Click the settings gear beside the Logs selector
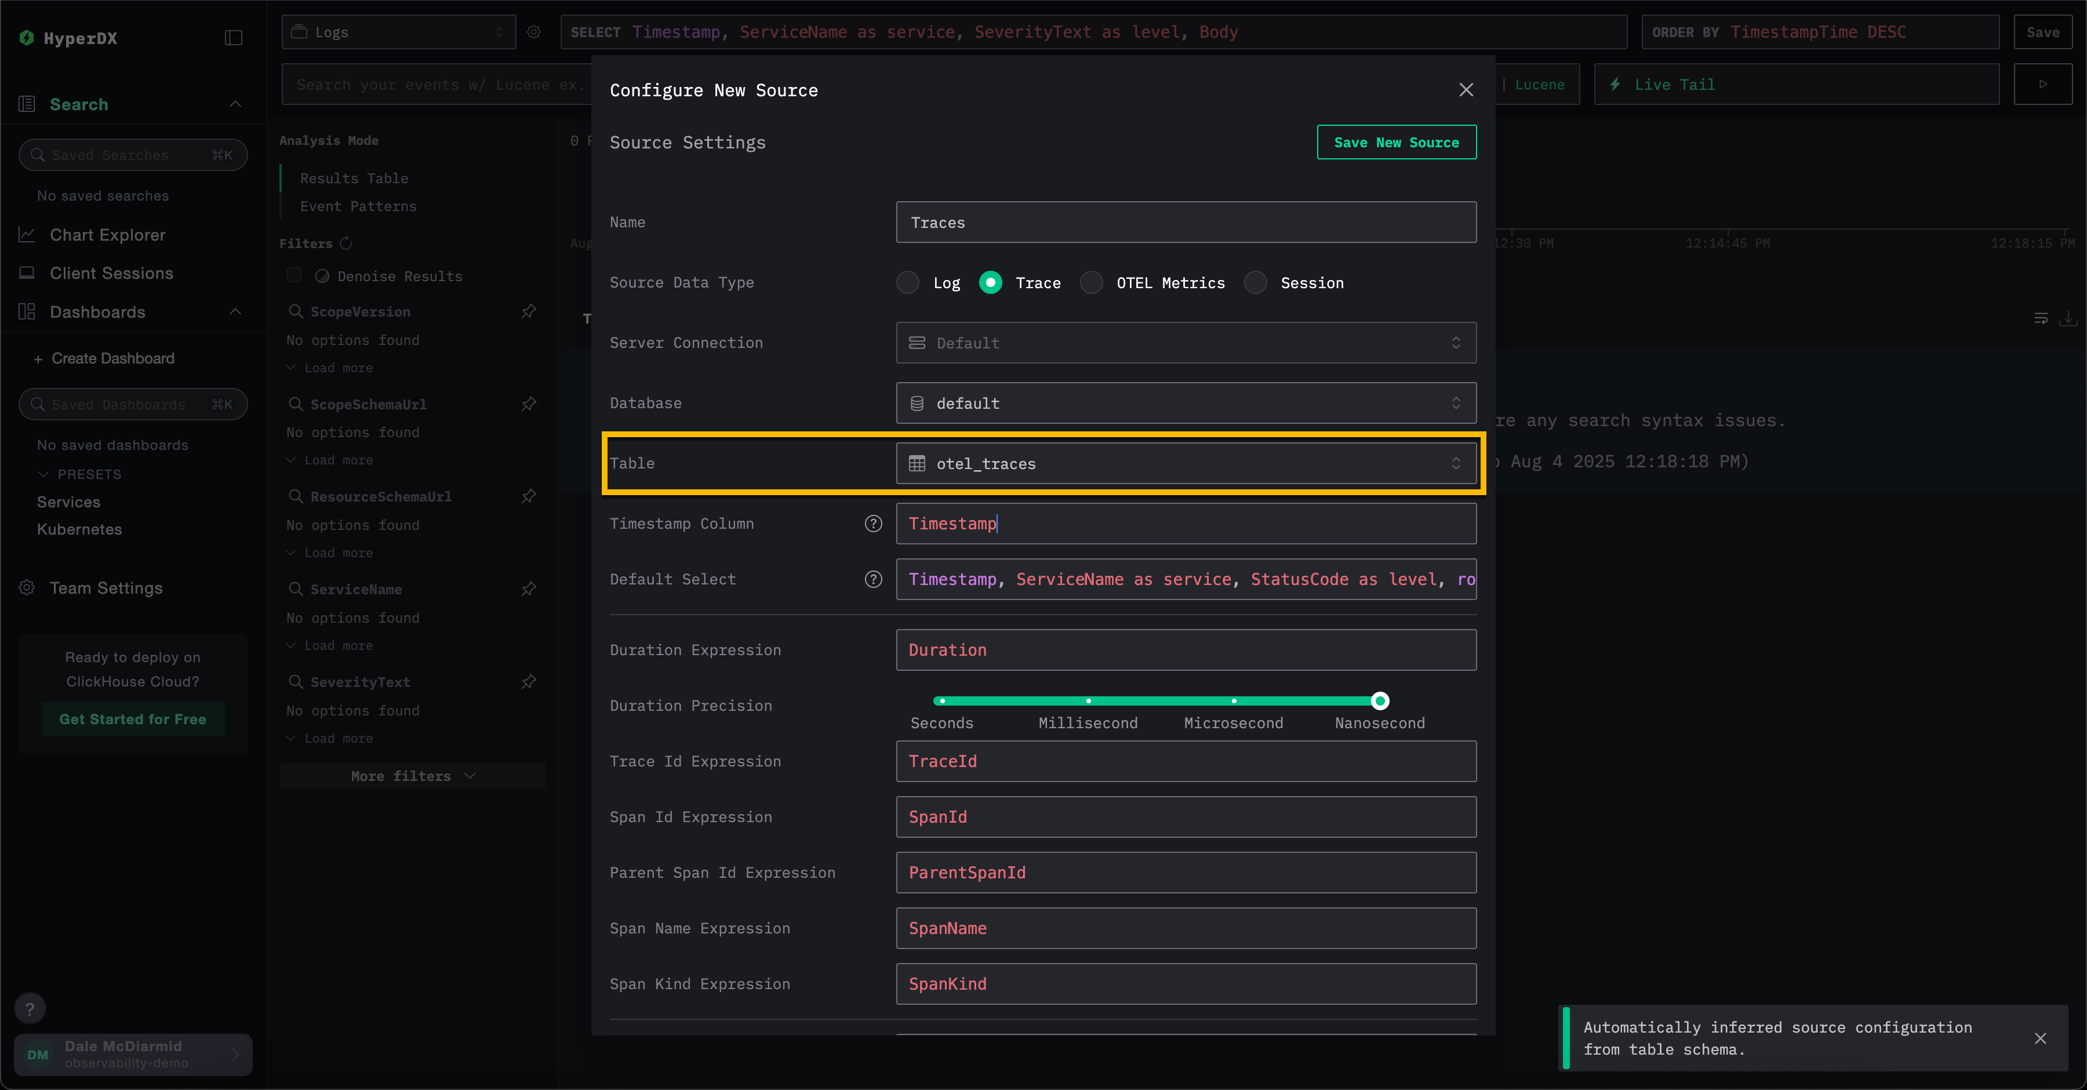Viewport: 2087px width, 1090px height. coord(534,32)
